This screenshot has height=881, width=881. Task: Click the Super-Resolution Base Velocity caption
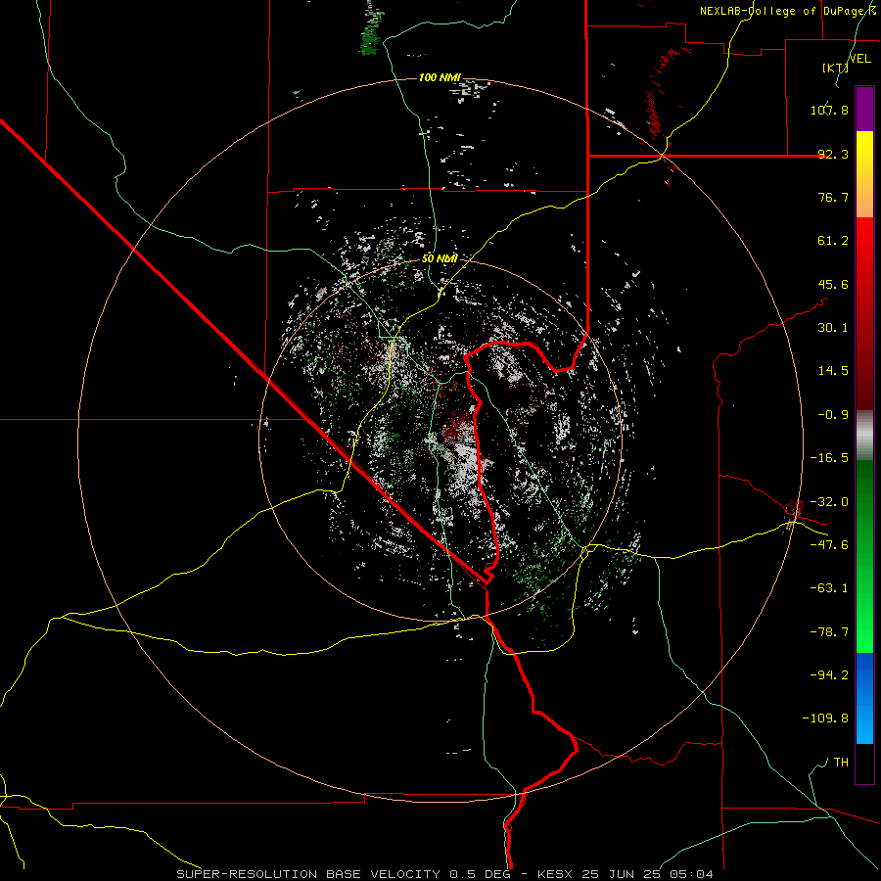pyautogui.click(x=444, y=874)
